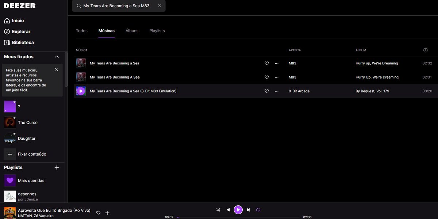Open album Hurry up, We're Dreaming first row
Screen dimensions: 438x219
(x=377, y=63)
